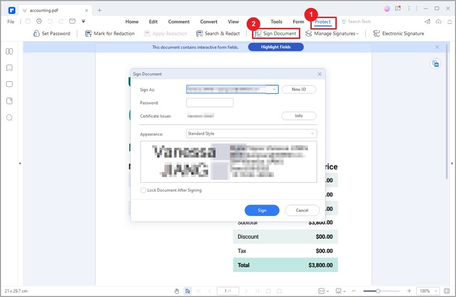Open the reading mode dropdown in status bar

tap(341, 291)
